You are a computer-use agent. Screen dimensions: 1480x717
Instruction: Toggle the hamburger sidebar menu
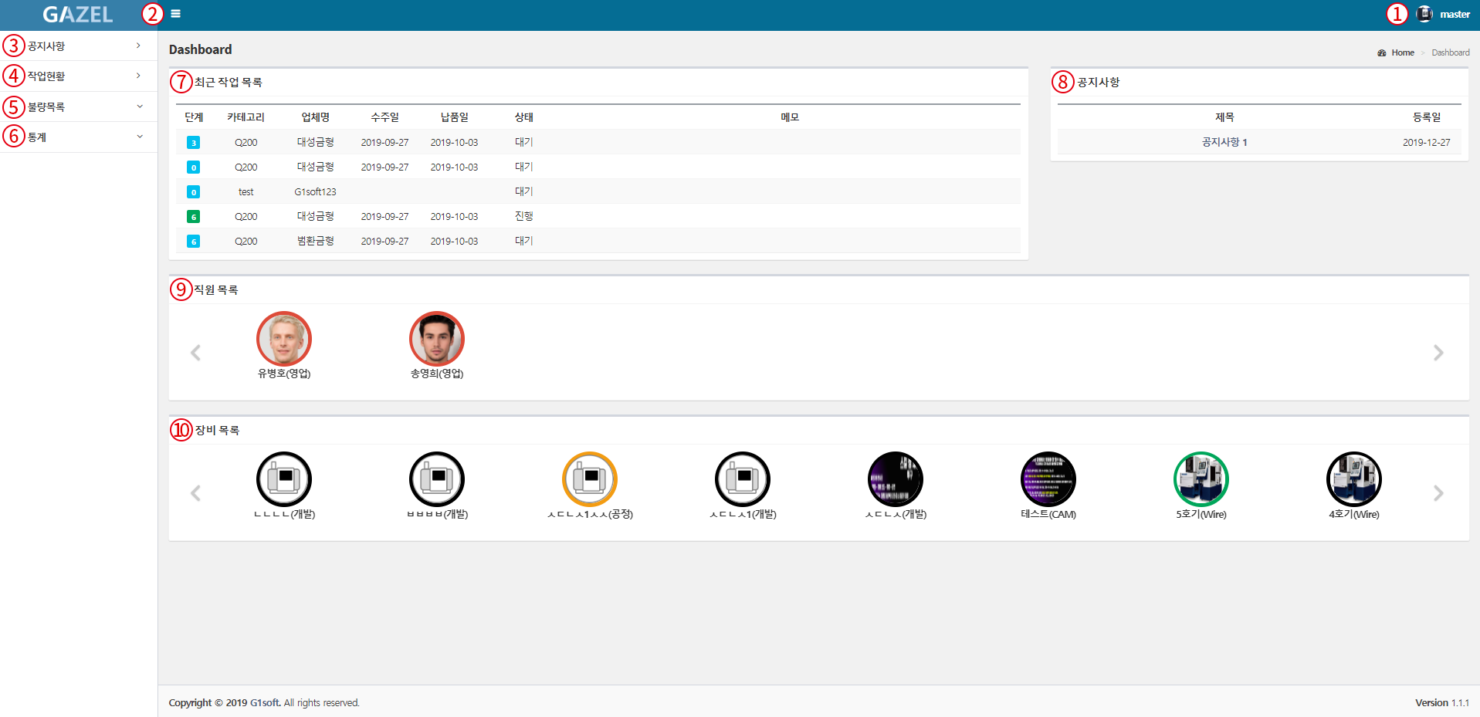pyautogui.click(x=176, y=14)
